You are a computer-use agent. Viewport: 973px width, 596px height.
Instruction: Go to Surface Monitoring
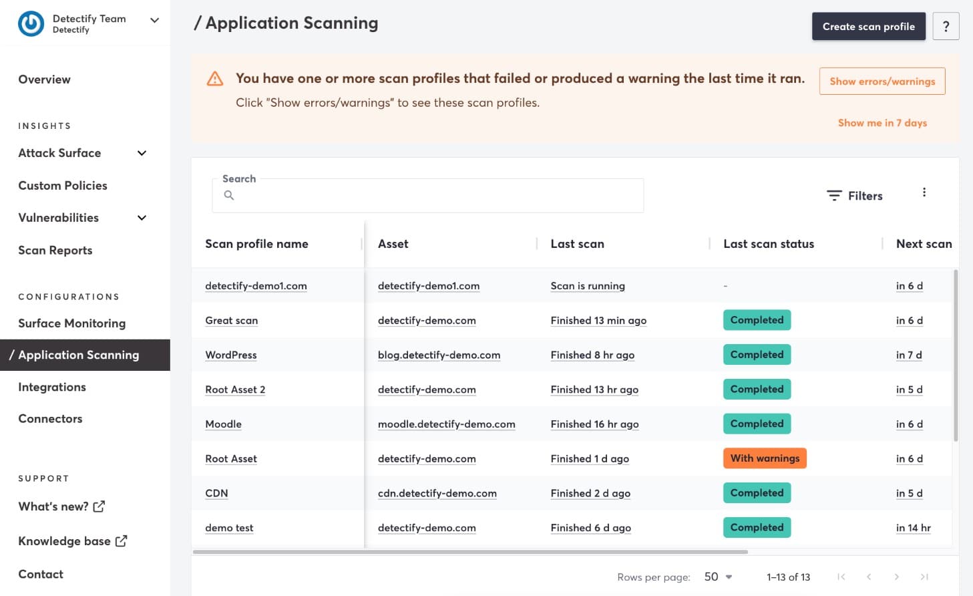[72, 323]
